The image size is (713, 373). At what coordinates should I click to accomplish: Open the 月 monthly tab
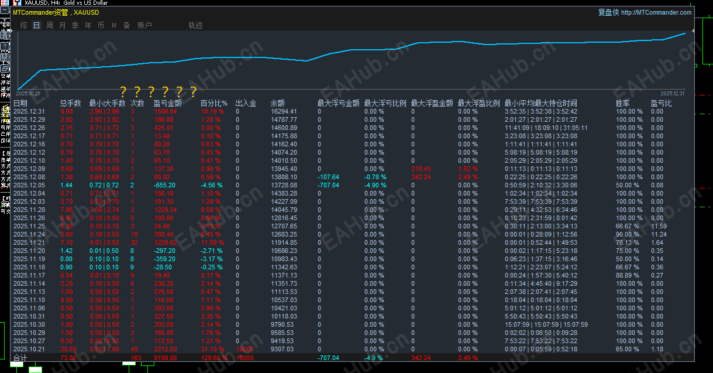63,25
